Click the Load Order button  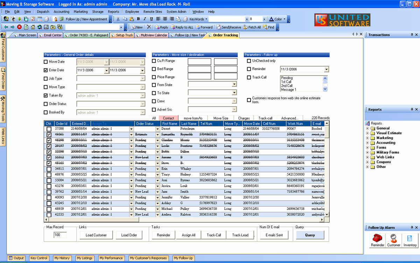(129, 235)
